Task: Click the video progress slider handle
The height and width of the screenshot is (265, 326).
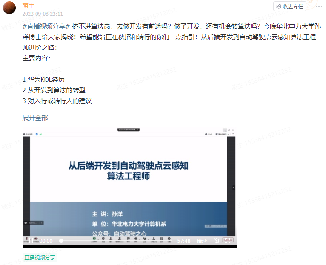Action: tap(61, 241)
